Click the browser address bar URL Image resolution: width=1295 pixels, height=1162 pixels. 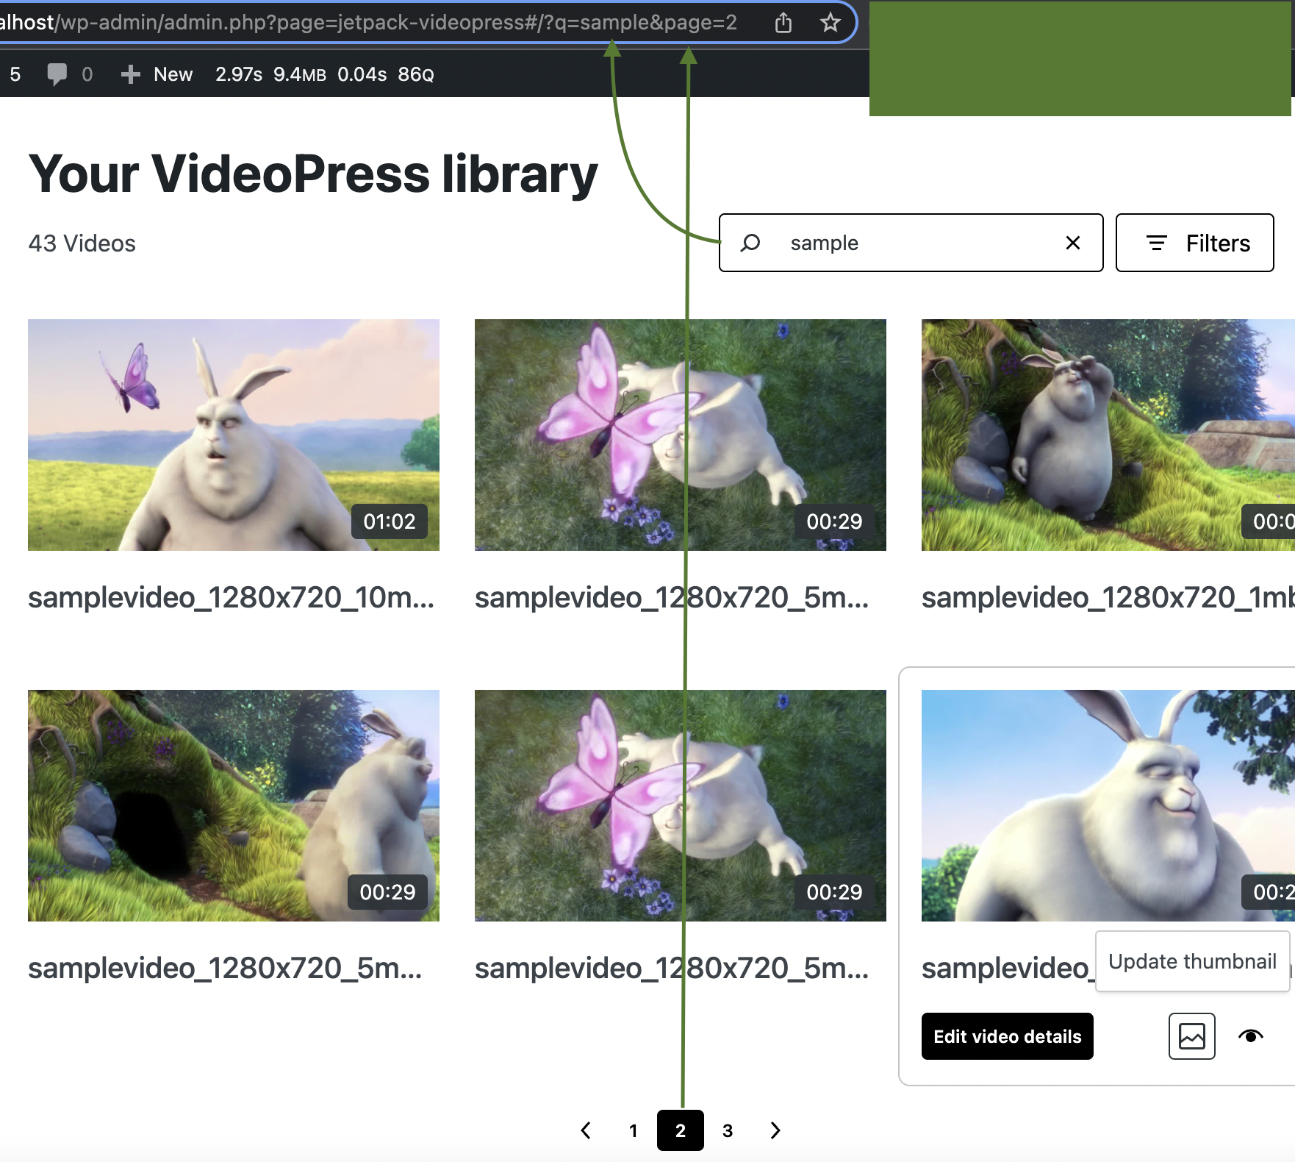coord(368,23)
